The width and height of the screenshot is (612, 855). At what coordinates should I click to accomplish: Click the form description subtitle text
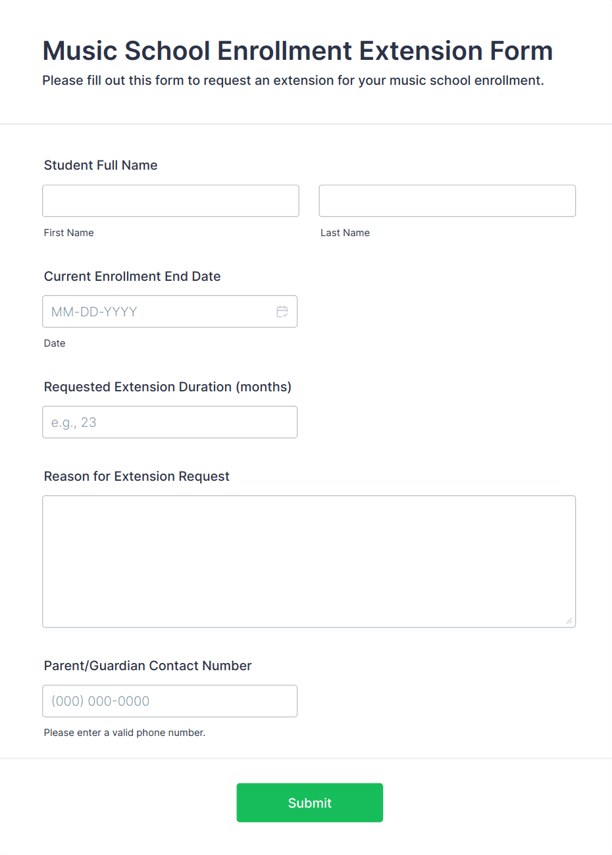pos(293,80)
